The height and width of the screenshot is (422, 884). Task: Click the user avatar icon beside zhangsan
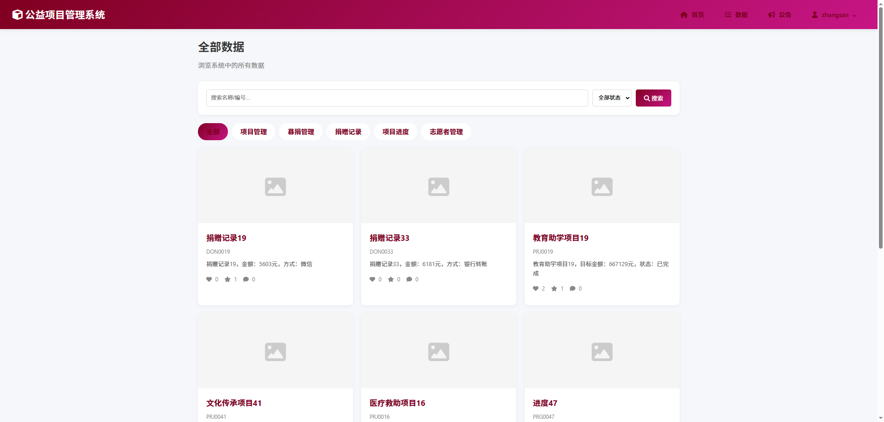[x=815, y=15]
